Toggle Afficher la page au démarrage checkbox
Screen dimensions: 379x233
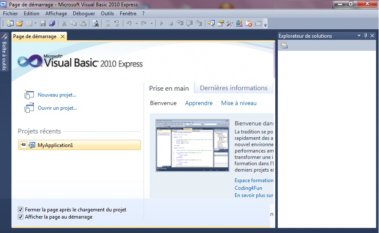pos(21,217)
